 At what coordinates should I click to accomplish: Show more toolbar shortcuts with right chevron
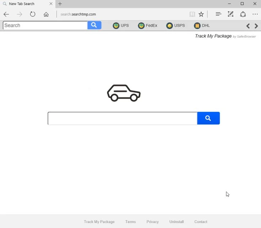256,26
